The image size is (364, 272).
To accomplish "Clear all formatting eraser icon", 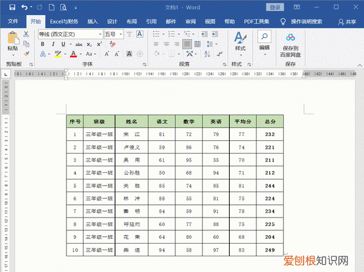I will click(x=112, y=44).
